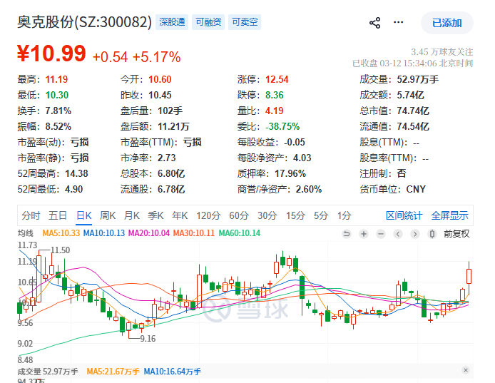Select the 月K chart tab
495x383 pixels.
pos(132,215)
